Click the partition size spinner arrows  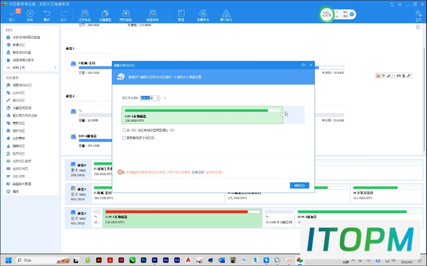[x=158, y=98]
